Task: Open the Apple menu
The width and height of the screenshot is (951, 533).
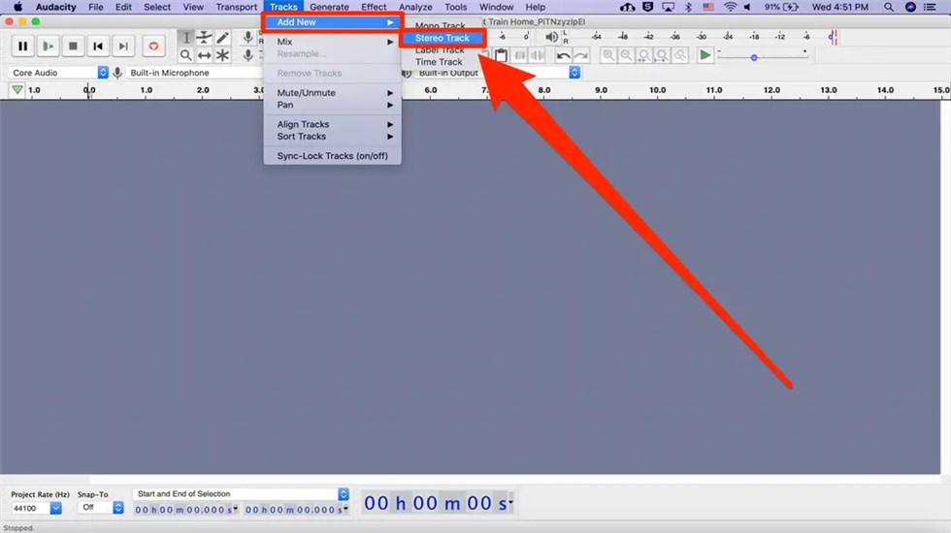Action: point(17,8)
